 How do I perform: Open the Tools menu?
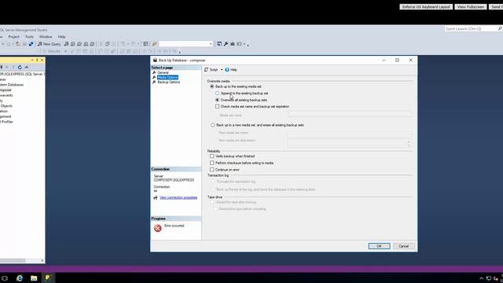tap(29, 37)
